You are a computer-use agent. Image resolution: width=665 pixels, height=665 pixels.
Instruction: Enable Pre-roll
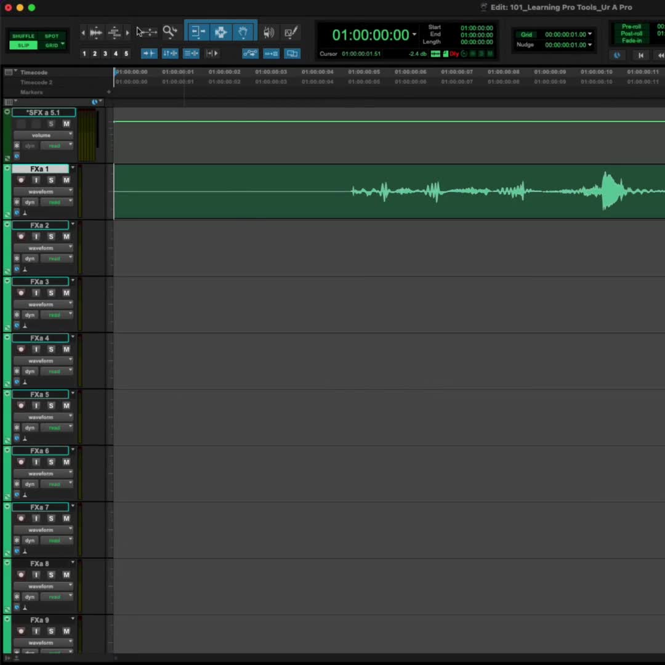[x=632, y=26]
